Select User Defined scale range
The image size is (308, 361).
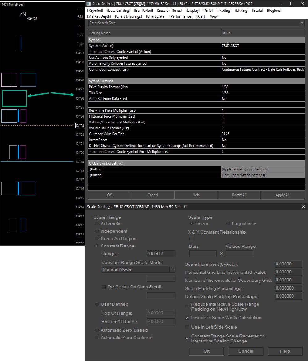click(x=97, y=304)
